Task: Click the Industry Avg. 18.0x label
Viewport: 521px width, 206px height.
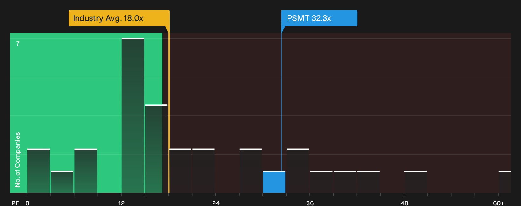Action: (119, 18)
